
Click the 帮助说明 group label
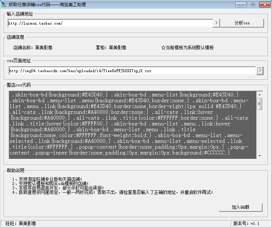15,170
